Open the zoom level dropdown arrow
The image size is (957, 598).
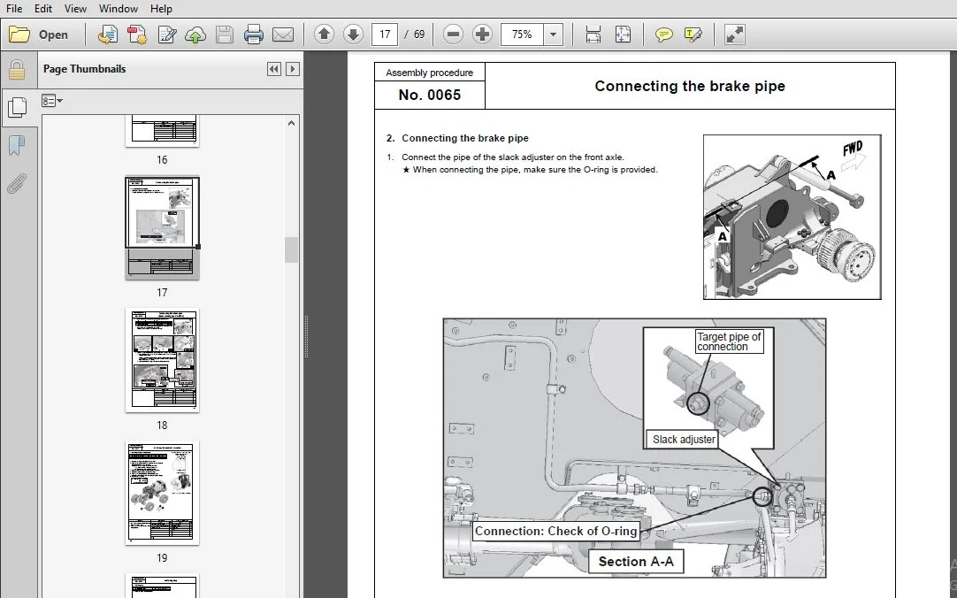coord(553,34)
